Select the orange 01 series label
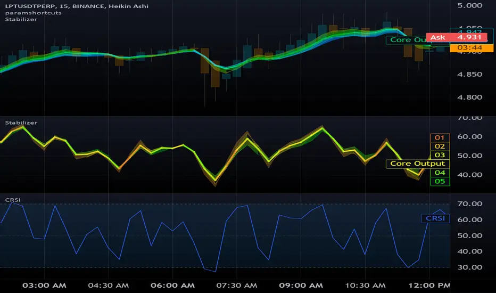Screen dimensions: 496x293 (x=440, y=137)
